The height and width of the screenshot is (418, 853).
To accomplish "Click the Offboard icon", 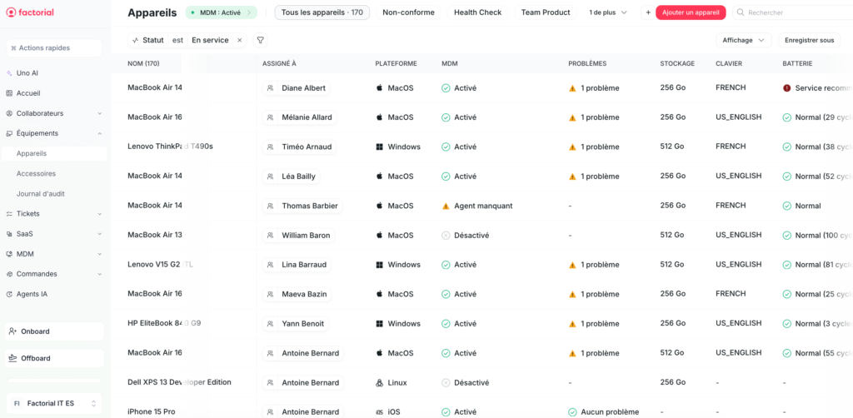I will tap(13, 358).
